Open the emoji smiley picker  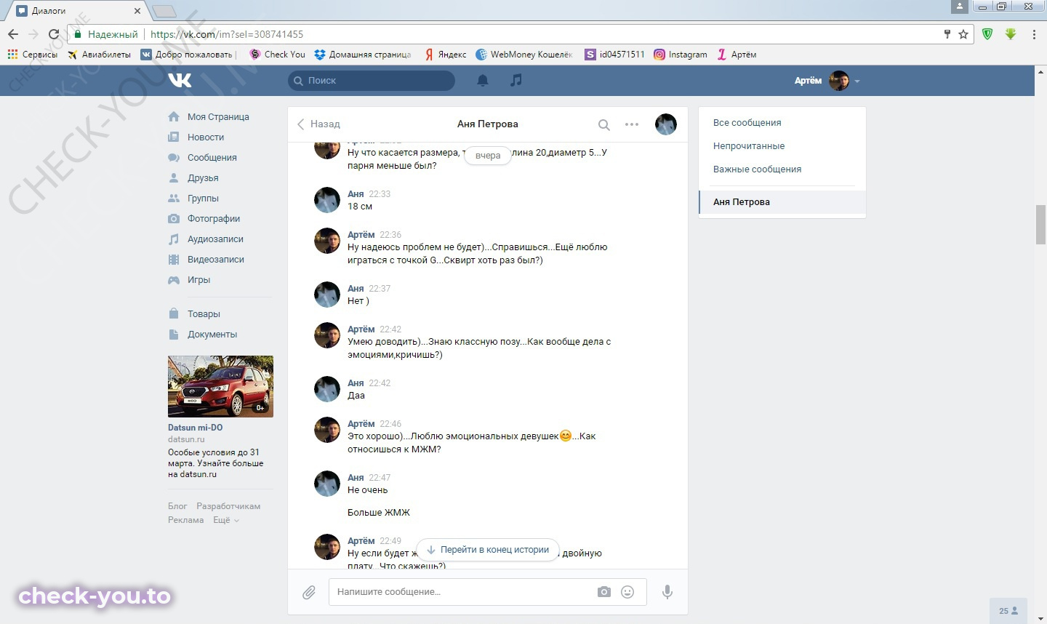point(627,592)
